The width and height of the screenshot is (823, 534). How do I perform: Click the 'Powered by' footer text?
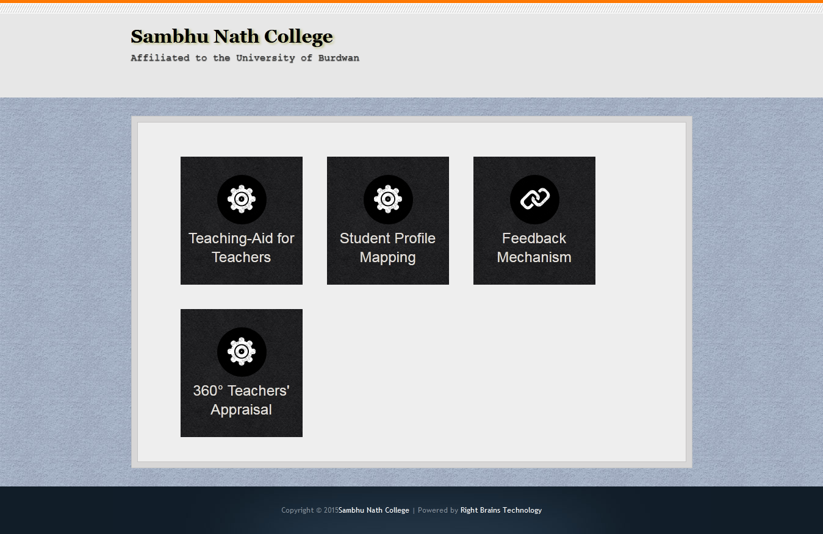tap(438, 510)
